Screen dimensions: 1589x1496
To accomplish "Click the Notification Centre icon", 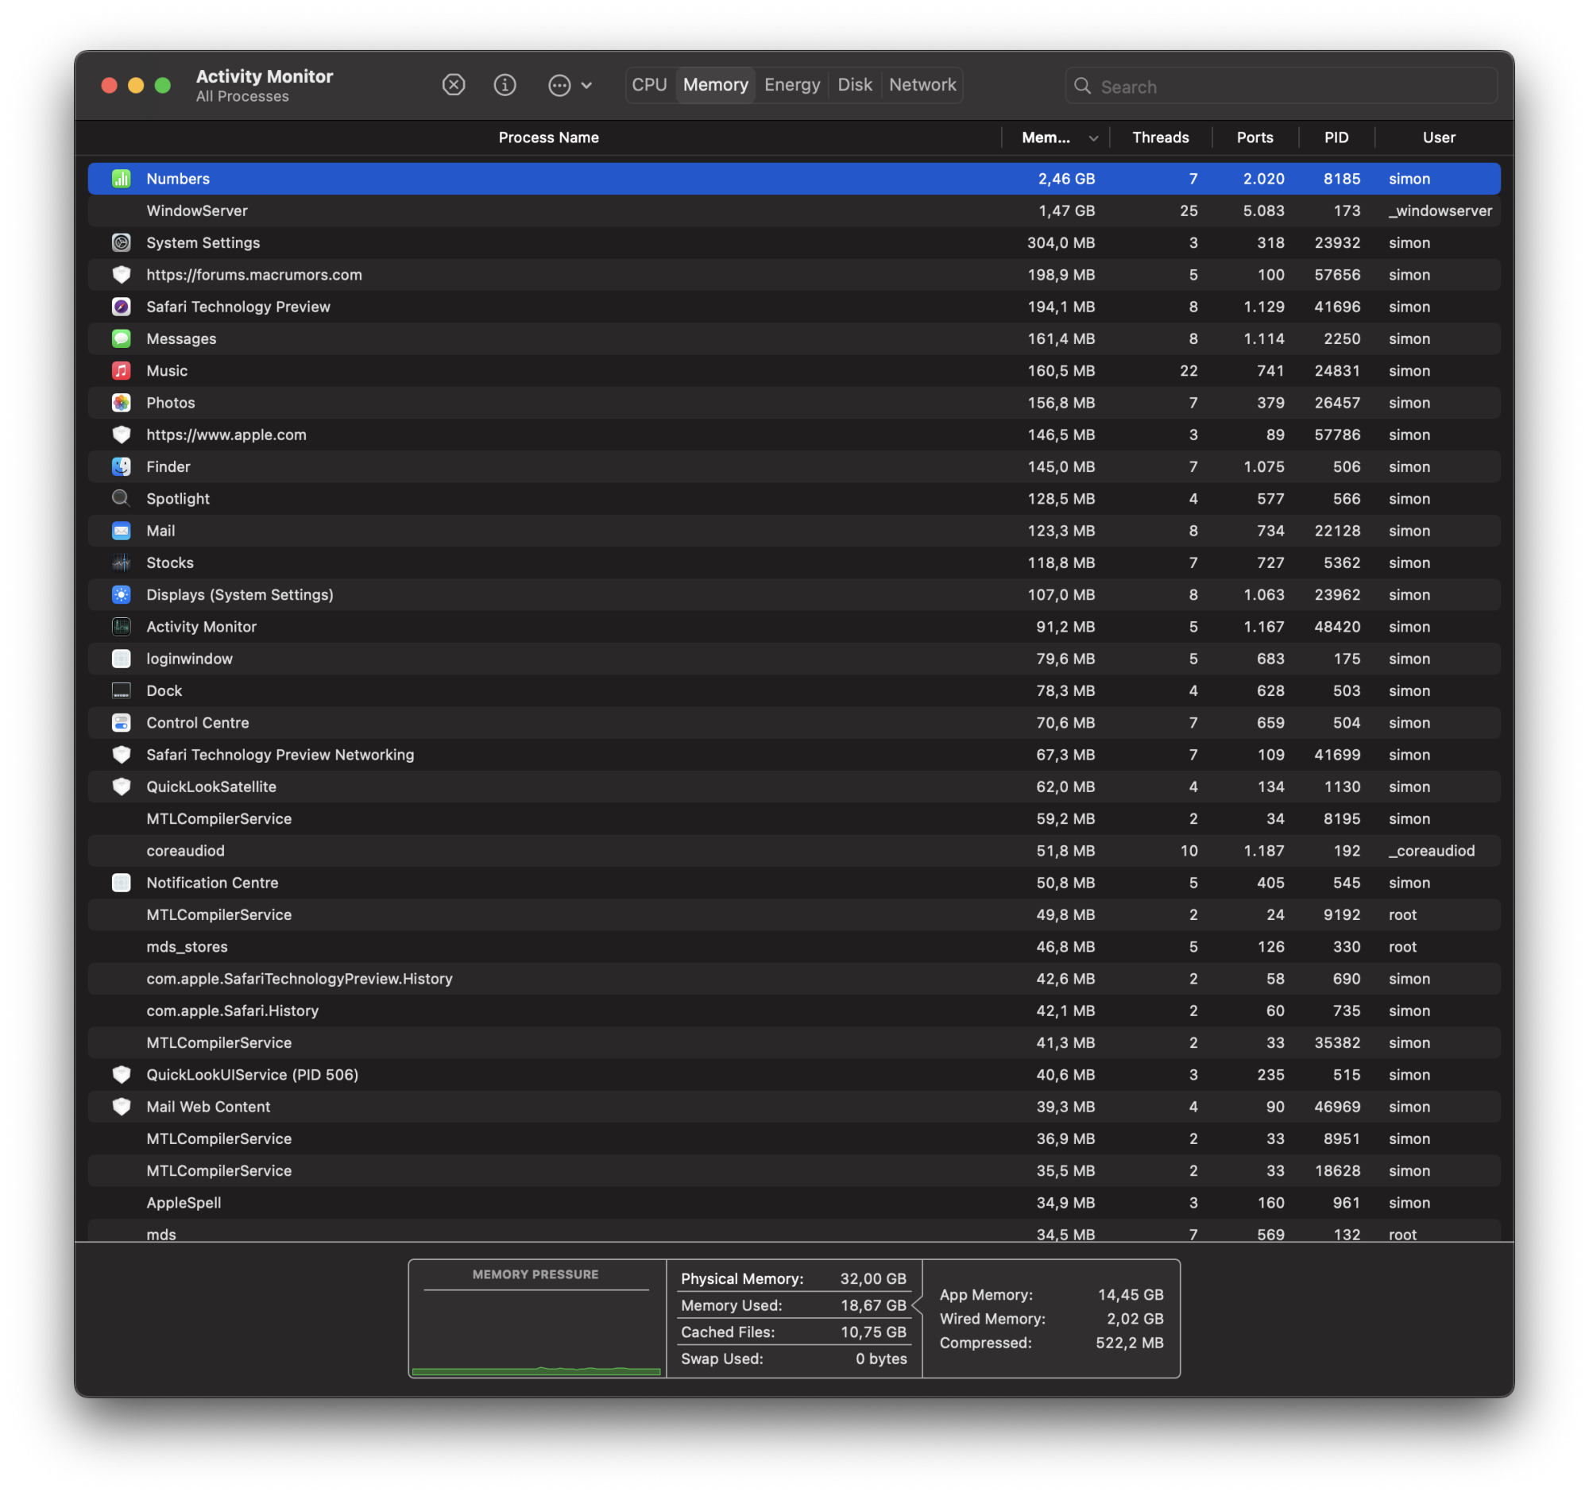I will (x=122, y=882).
